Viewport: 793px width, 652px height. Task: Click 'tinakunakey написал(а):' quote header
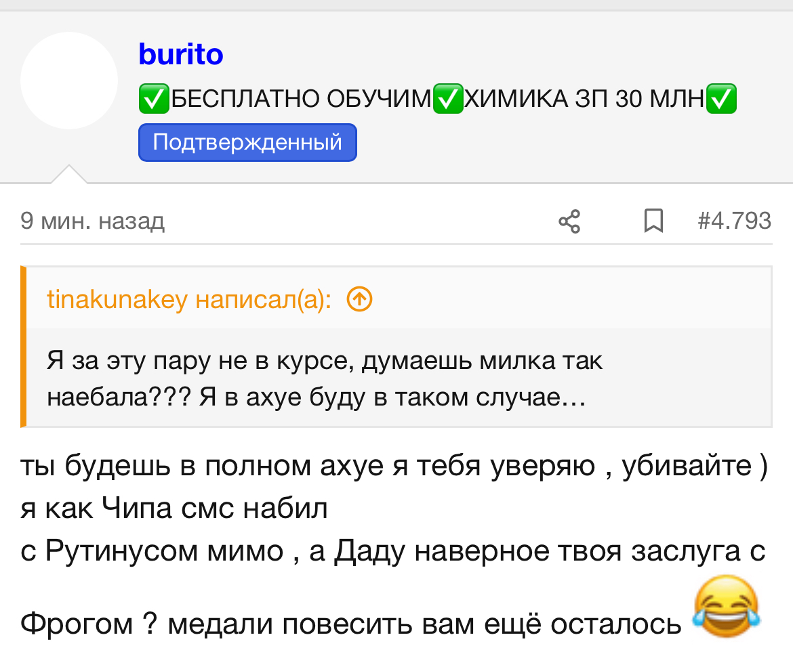(x=189, y=299)
